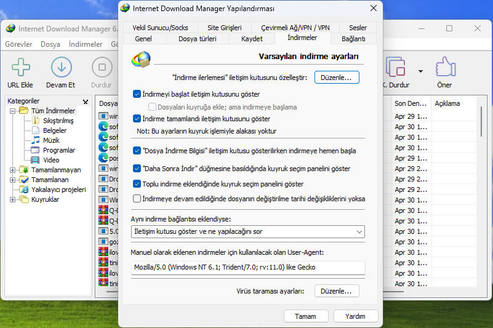Click the Son Den... column header
The height and width of the screenshot is (328, 493).
pos(411,103)
